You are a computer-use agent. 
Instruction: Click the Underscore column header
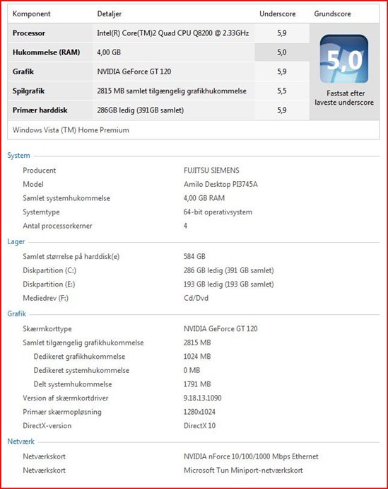[278, 13]
